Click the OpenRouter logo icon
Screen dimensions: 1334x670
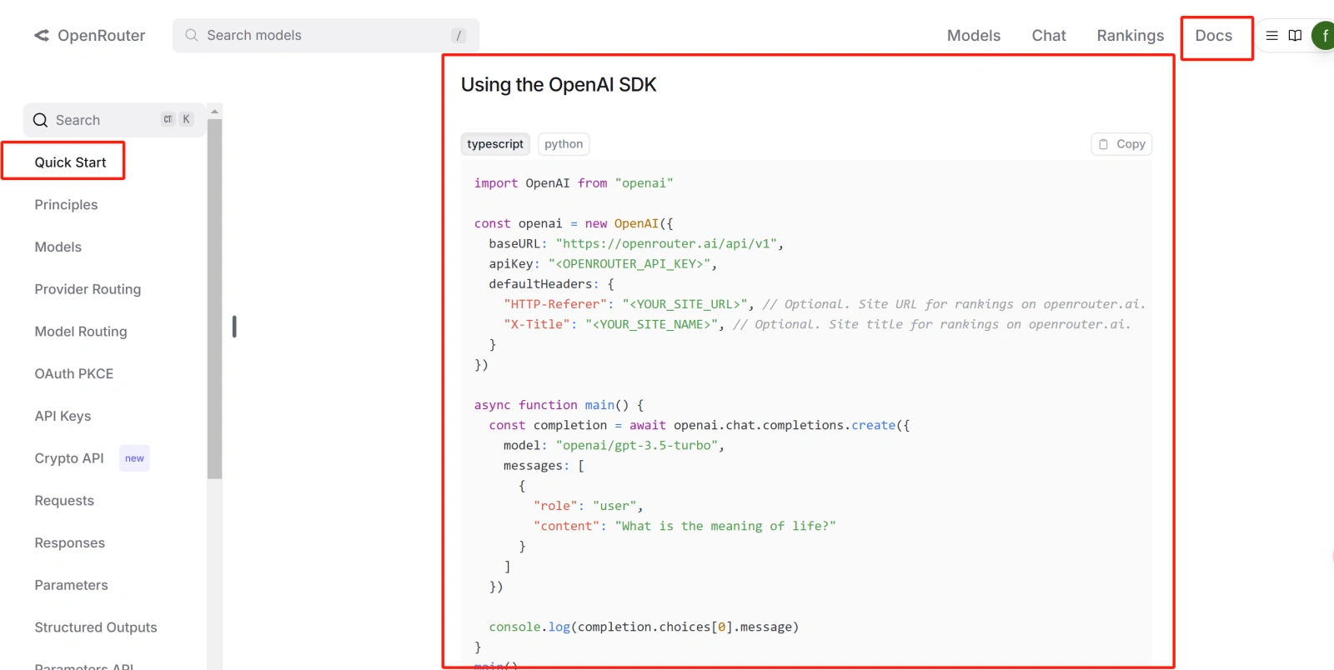[42, 35]
